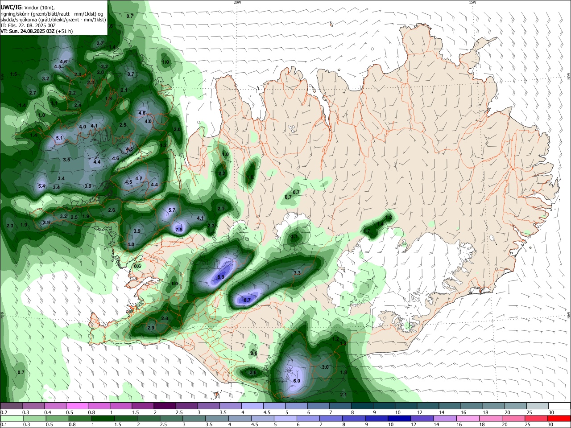Click the '1.8' precipitation value
The image size is (571, 428).
(x=343, y=372)
